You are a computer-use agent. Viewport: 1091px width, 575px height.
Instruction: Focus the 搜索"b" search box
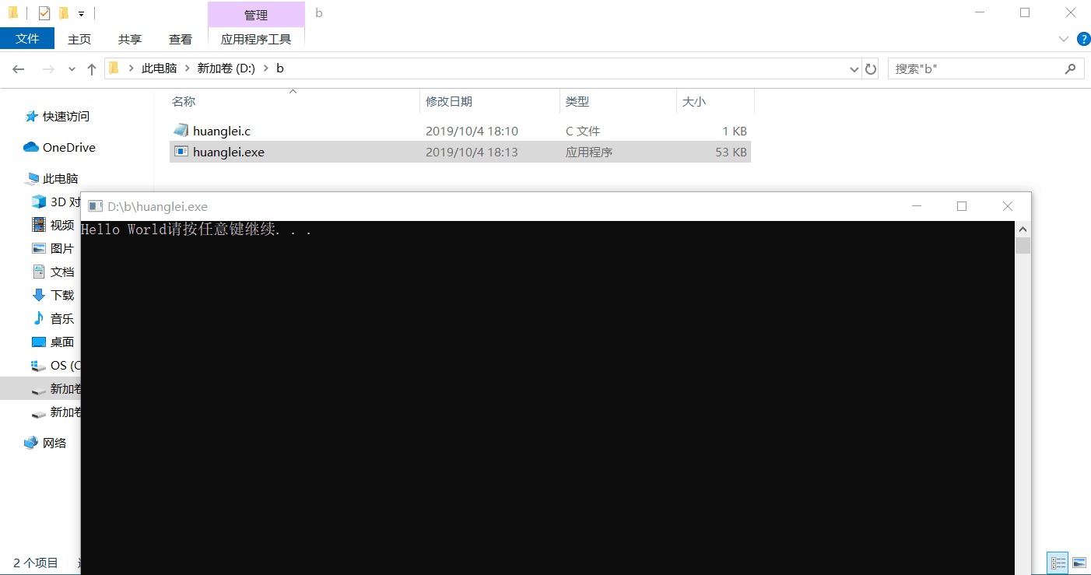click(985, 69)
